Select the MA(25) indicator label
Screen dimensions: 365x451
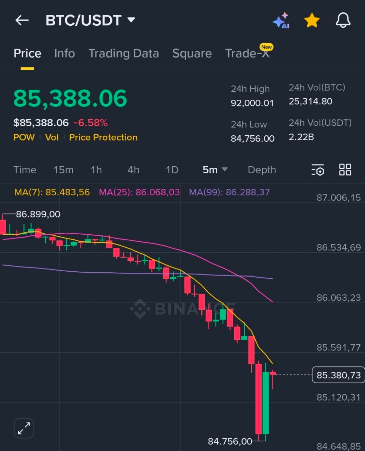(x=139, y=192)
